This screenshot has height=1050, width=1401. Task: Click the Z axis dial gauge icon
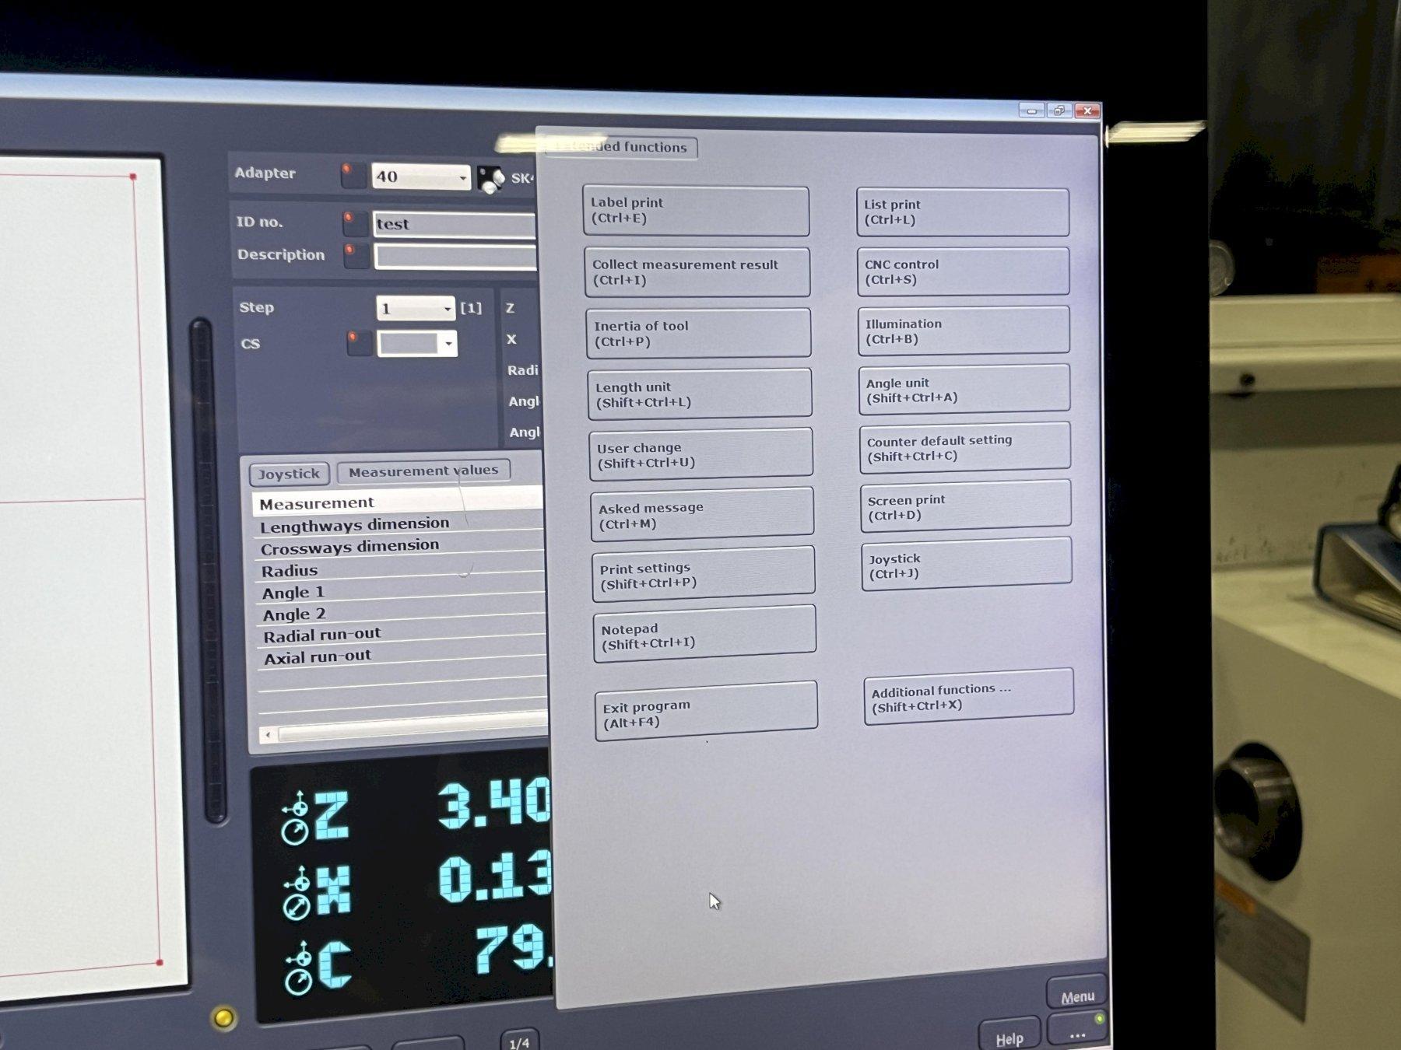pos(295,833)
